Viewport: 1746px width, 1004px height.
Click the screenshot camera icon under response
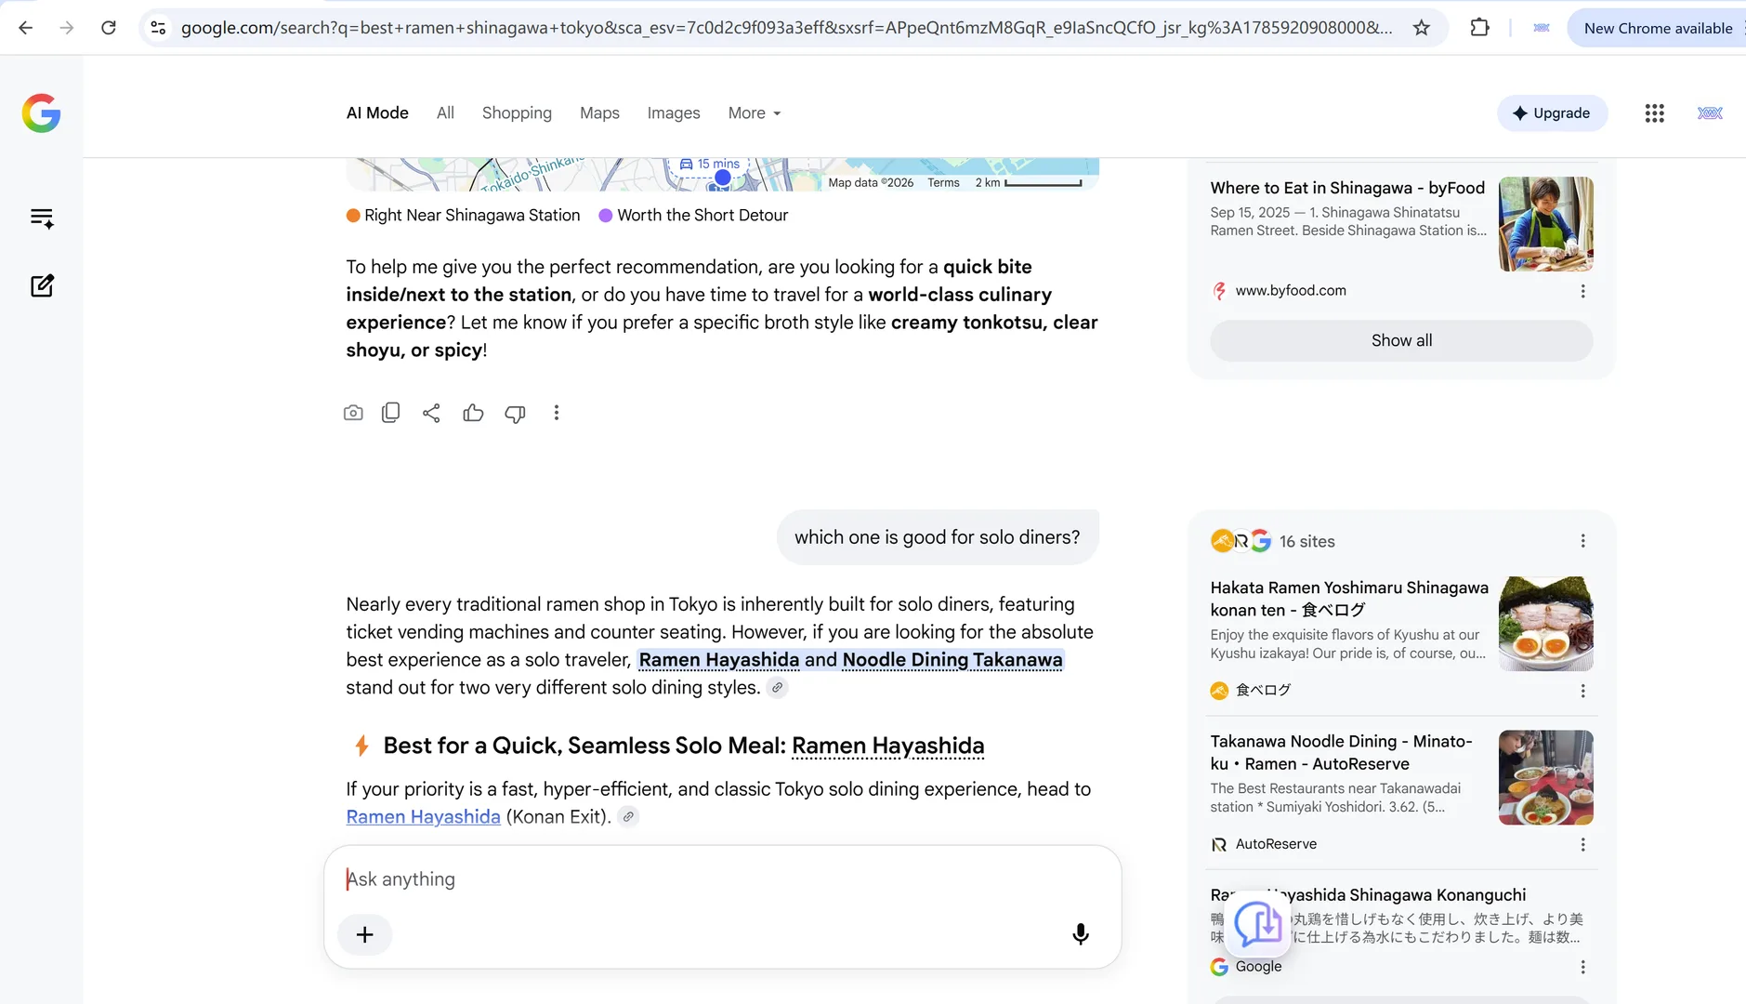click(x=353, y=413)
